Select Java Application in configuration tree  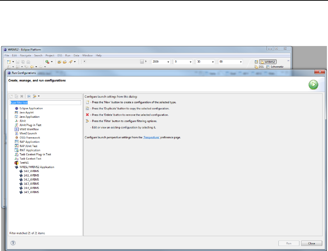point(27,117)
